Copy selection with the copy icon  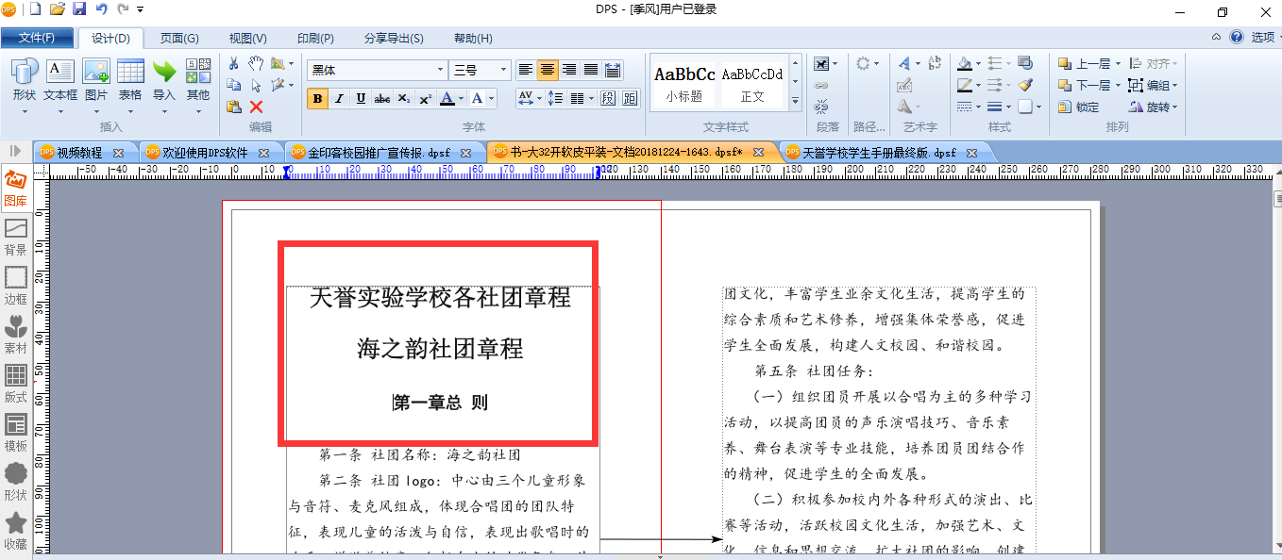point(234,85)
